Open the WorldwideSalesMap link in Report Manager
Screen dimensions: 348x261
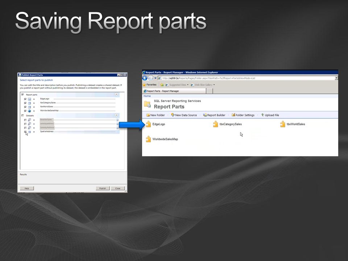[165, 139]
